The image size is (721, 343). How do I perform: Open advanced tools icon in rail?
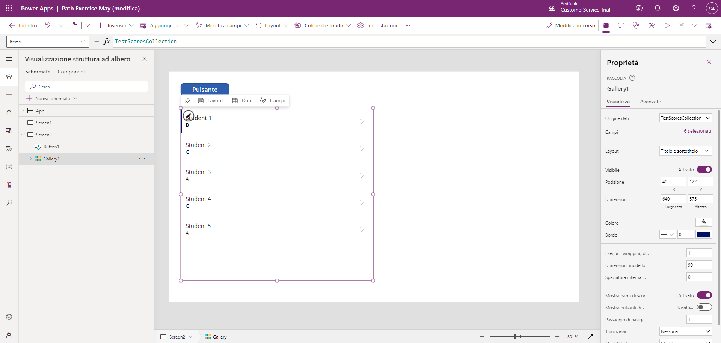click(x=9, y=184)
